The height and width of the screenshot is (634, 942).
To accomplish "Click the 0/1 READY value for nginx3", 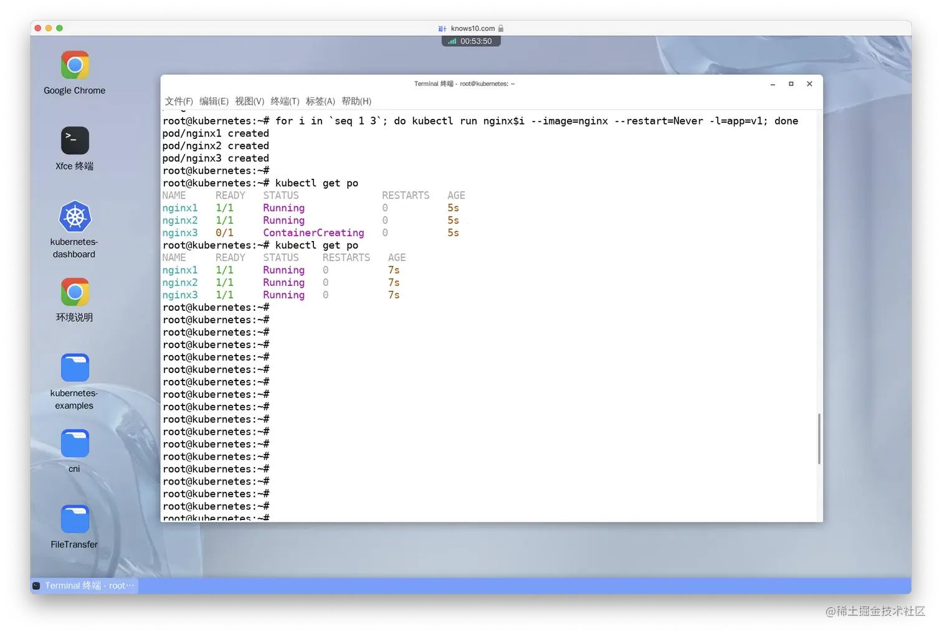I will click(224, 233).
